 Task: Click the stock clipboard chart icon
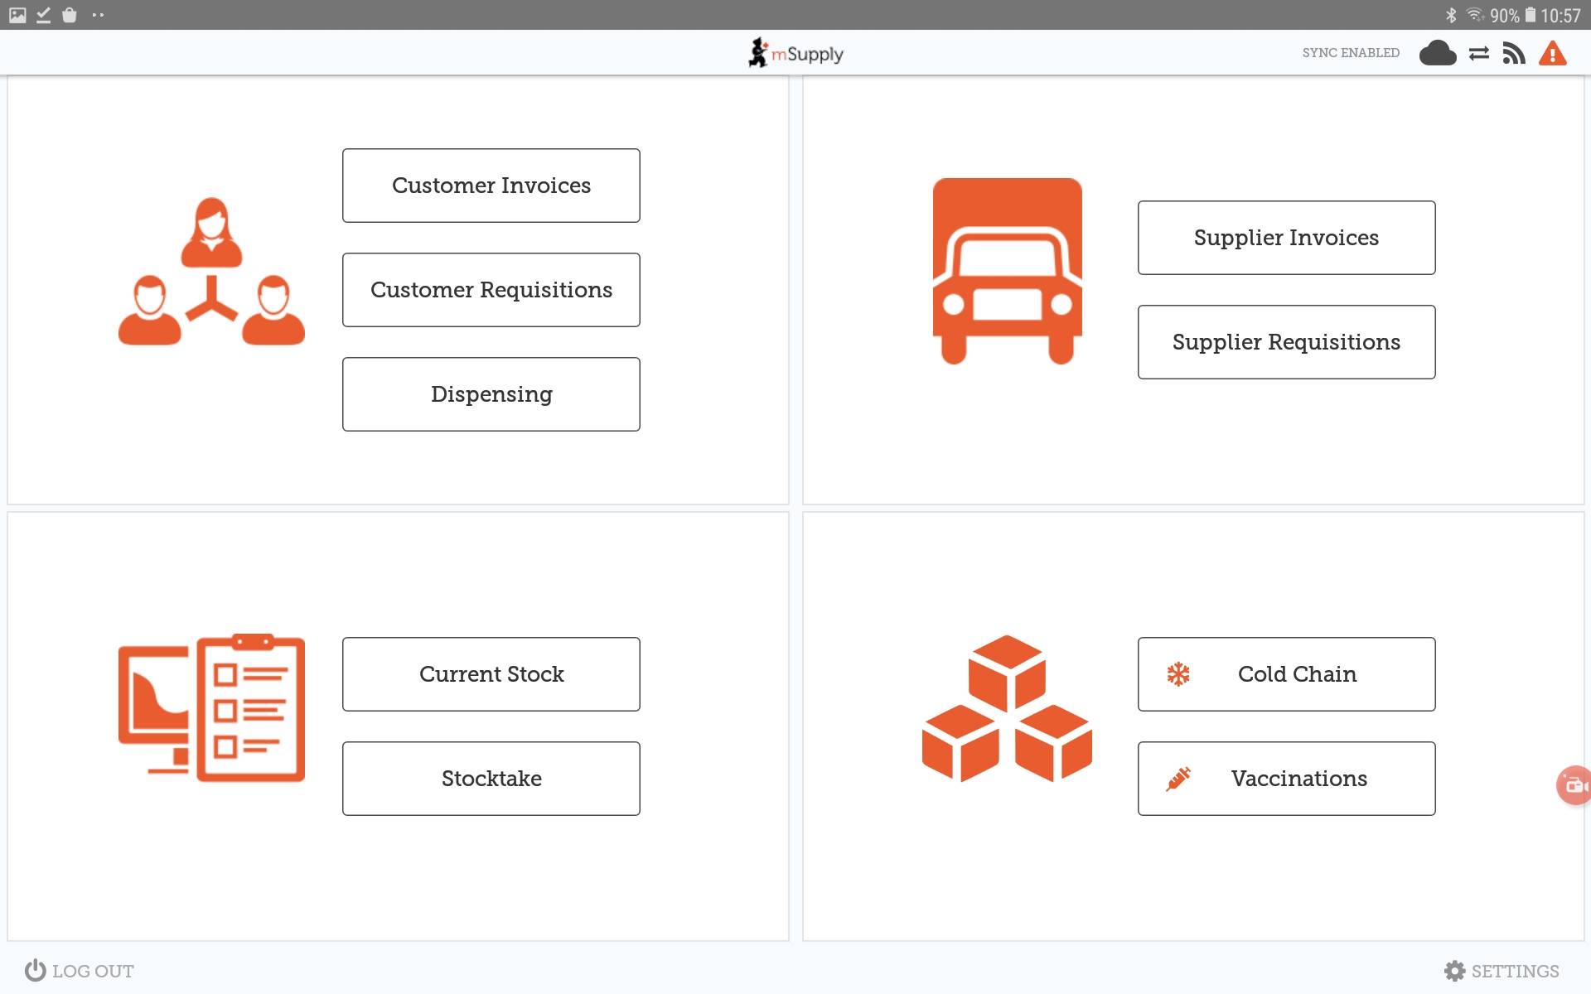click(211, 708)
